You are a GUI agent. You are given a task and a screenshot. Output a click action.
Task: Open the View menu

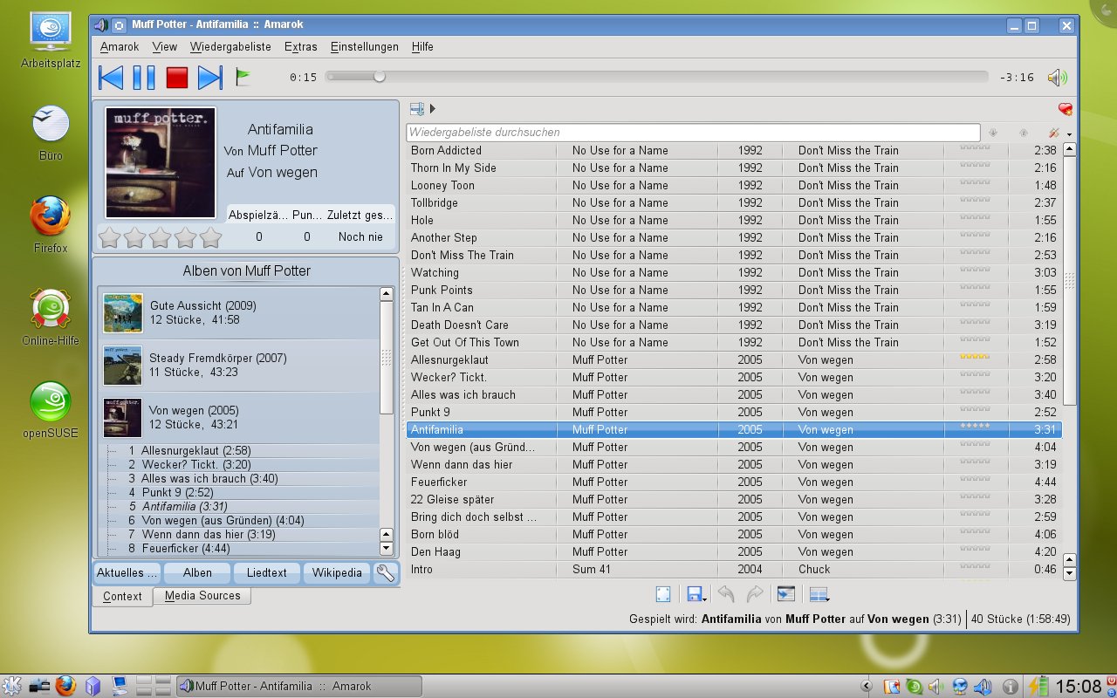(x=164, y=47)
